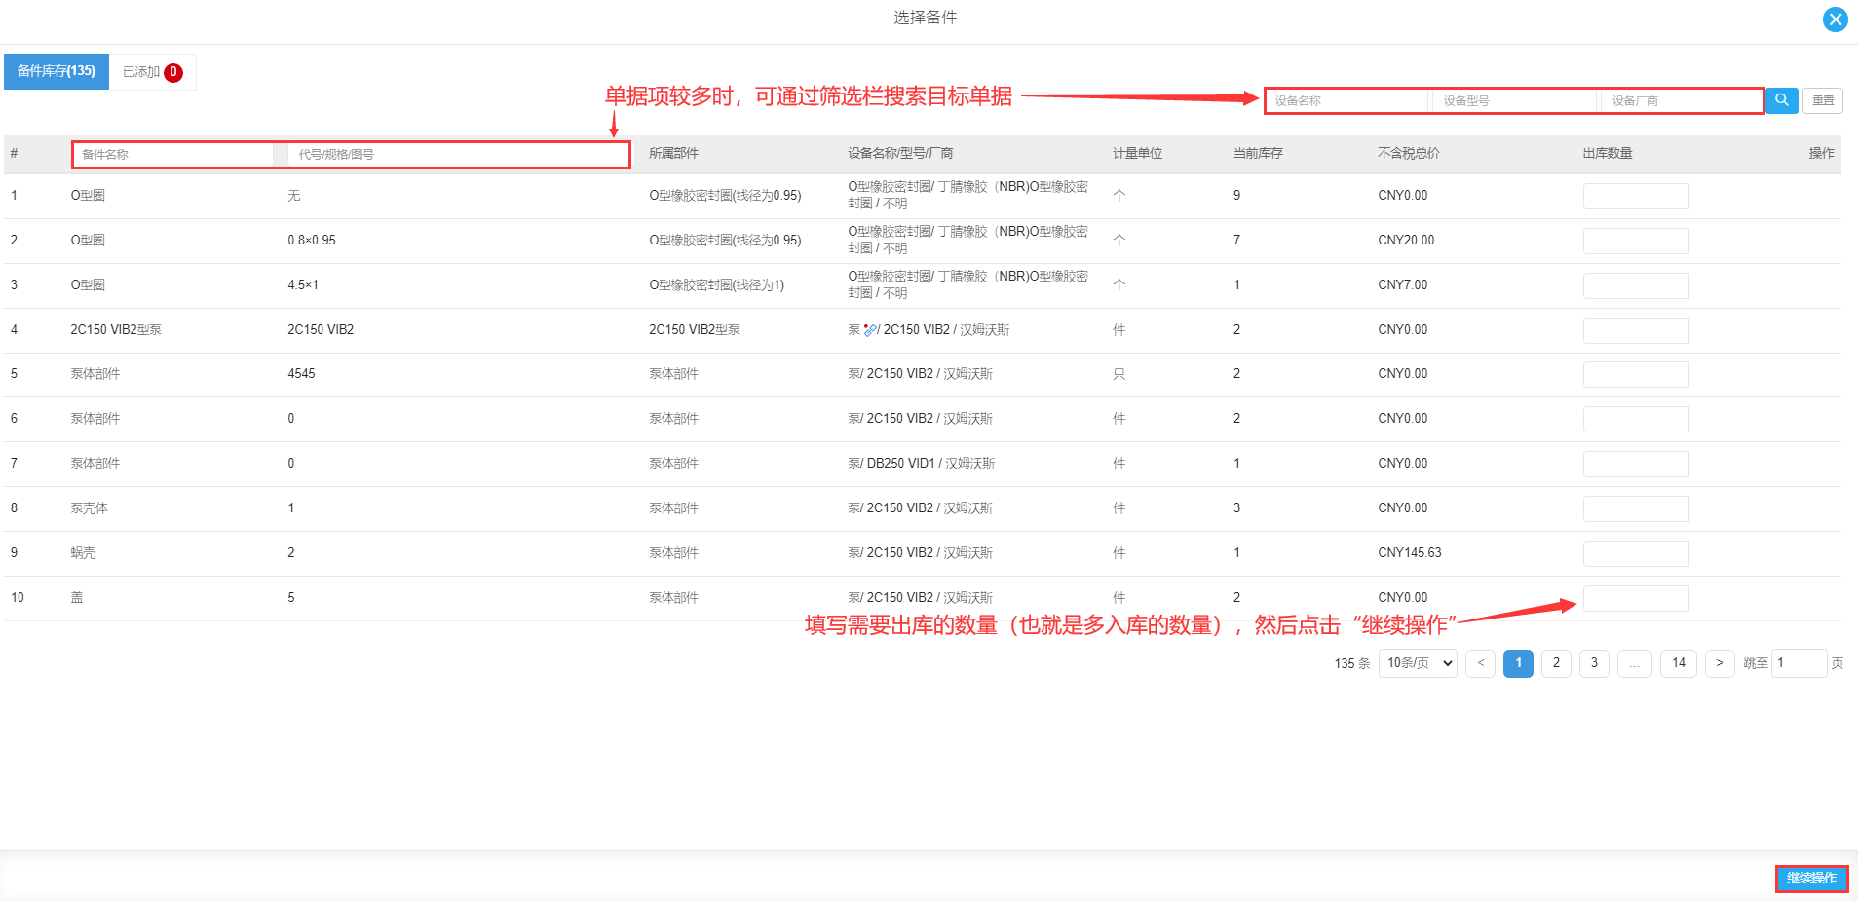Select page 1 in pagination
Image resolution: width=1858 pixels, height=901 pixels.
(x=1518, y=663)
